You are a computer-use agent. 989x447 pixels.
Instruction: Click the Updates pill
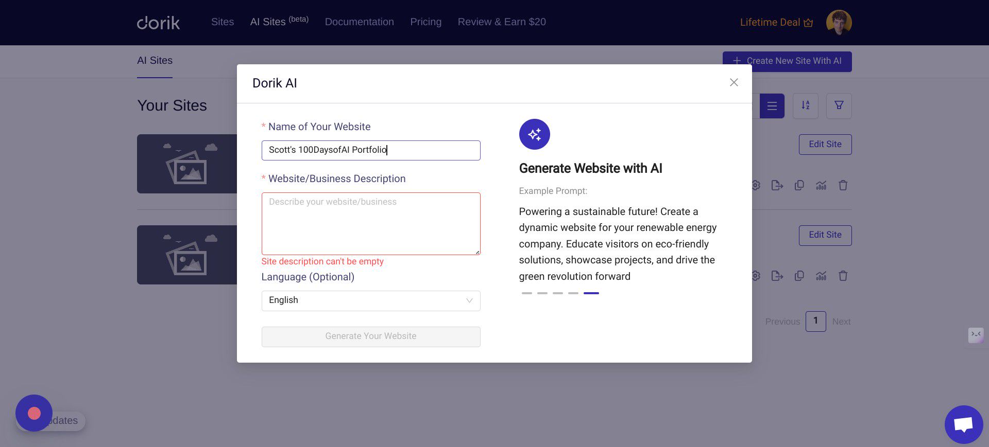[x=66, y=421]
